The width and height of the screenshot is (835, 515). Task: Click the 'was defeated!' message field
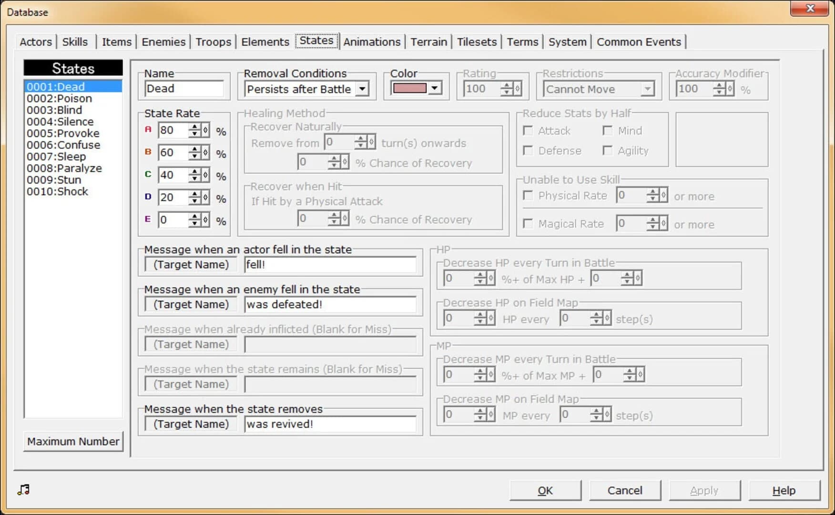pos(330,304)
